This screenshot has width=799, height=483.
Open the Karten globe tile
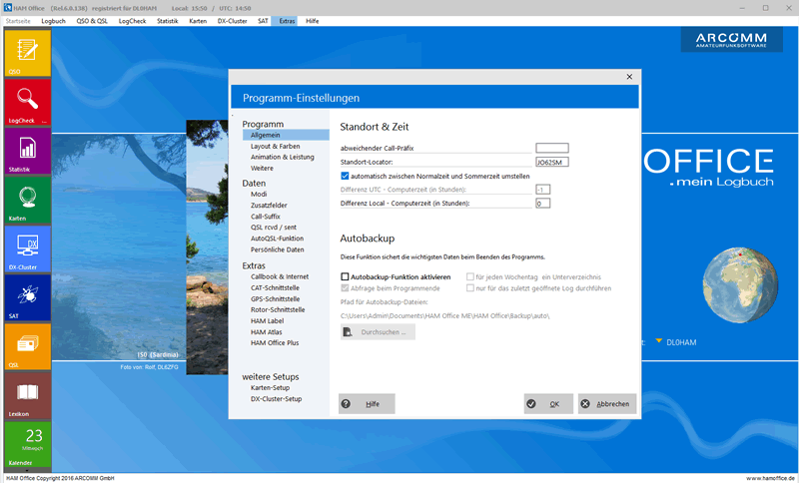[x=28, y=200]
